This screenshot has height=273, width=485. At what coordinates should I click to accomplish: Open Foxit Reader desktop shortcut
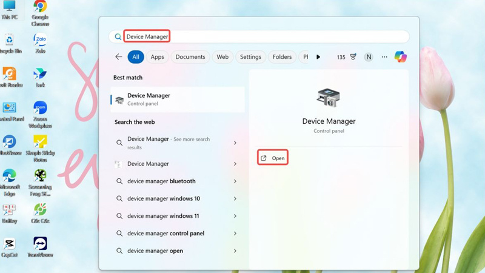(x=10, y=78)
